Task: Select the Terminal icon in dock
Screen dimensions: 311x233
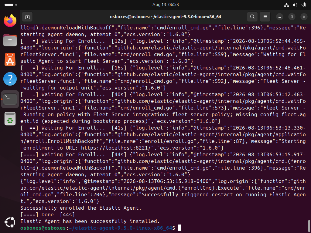Action: pyautogui.click(x=10, y=99)
